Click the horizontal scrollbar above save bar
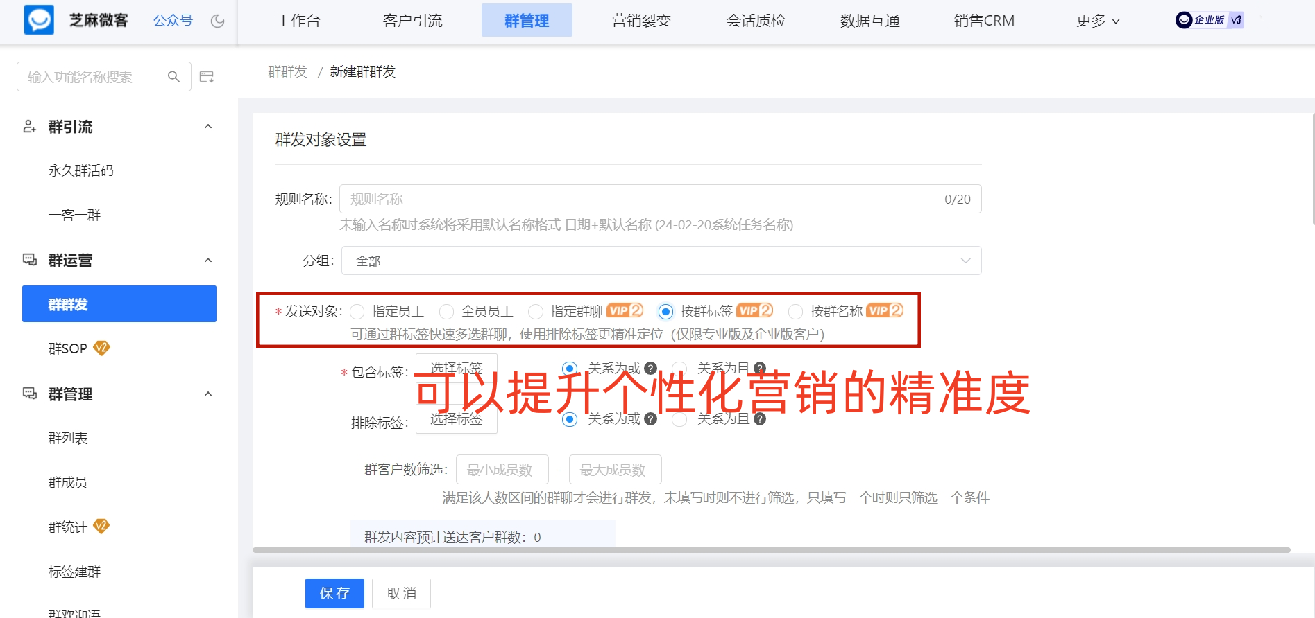The image size is (1315, 618). click(771, 550)
